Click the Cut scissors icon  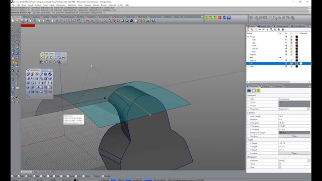35,21
